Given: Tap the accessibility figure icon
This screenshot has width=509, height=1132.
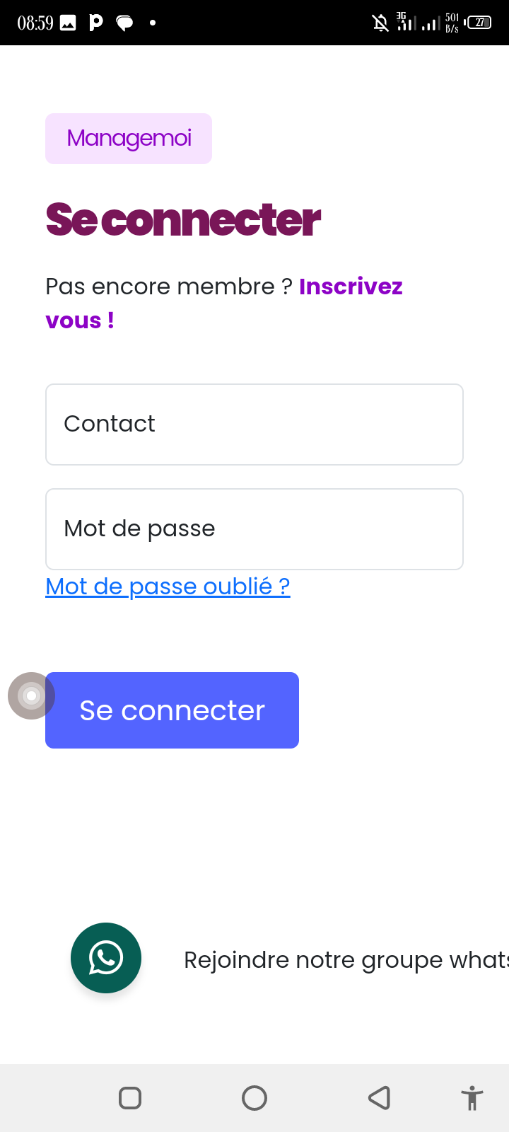Looking at the screenshot, I should point(472,1098).
